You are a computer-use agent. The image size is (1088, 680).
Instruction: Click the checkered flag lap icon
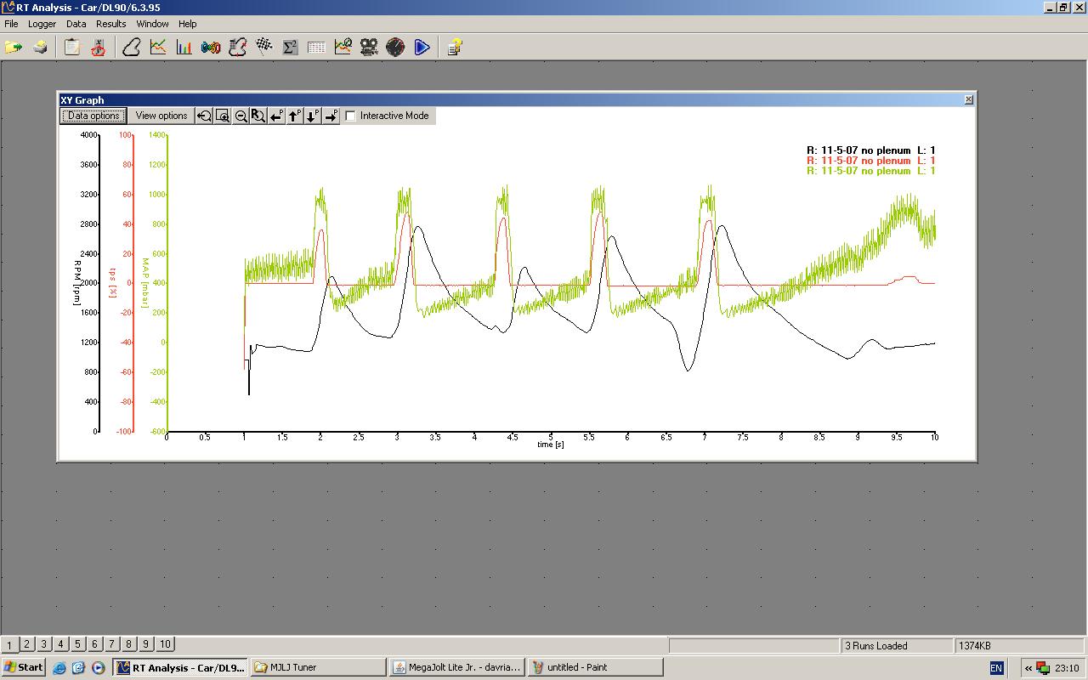[263, 48]
